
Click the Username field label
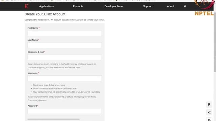pyautogui.click(x=33, y=73)
